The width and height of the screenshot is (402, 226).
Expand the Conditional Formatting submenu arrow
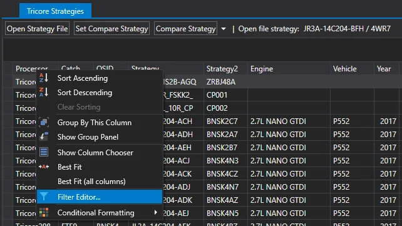156,212
